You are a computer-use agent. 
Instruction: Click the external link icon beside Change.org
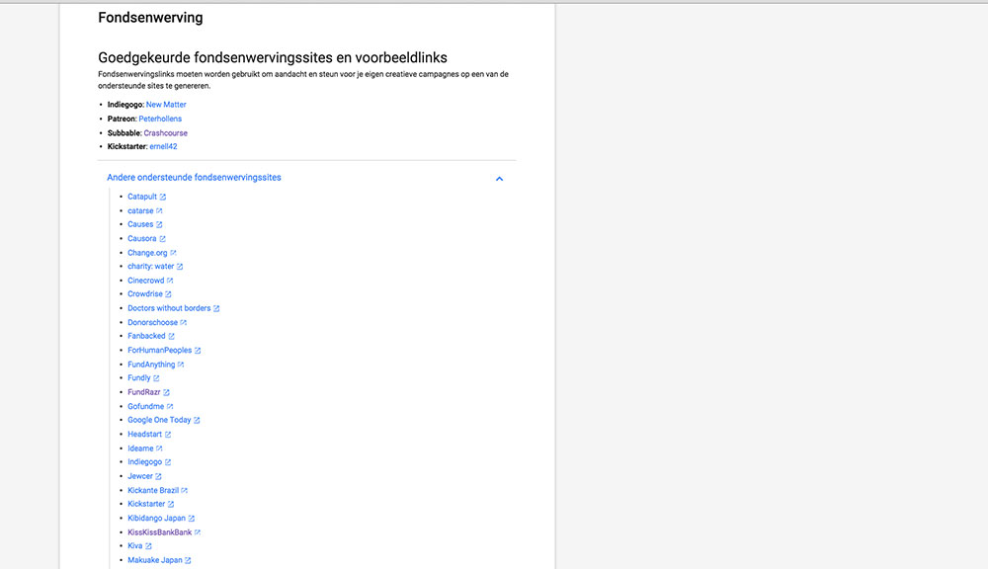point(173,253)
